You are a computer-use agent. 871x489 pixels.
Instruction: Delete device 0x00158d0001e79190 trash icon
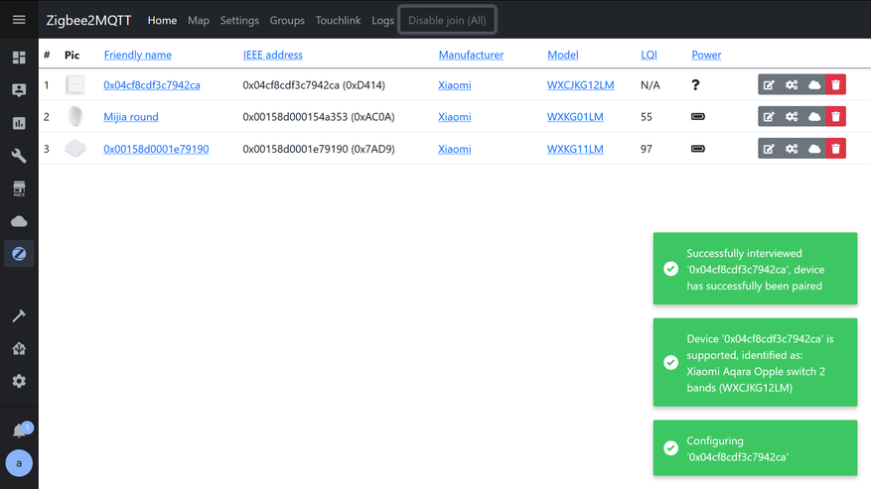(x=836, y=149)
